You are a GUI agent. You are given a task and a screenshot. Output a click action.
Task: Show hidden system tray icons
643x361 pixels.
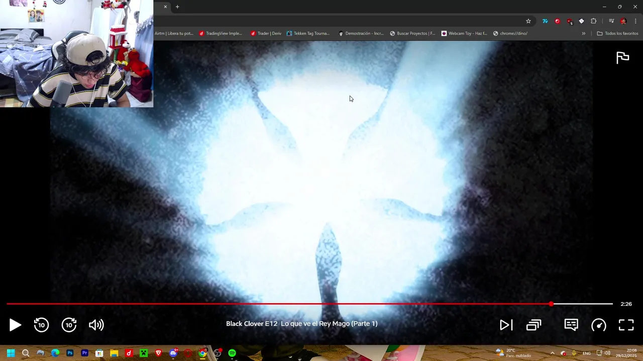click(x=552, y=353)
